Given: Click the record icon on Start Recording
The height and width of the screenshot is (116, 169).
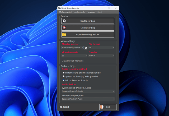Looking at the screenshot, I should pos(64,21).
